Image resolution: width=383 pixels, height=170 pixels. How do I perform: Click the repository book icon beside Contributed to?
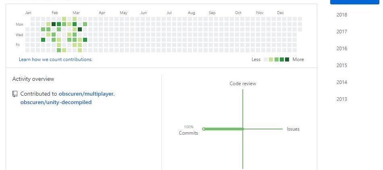(15, 94)
